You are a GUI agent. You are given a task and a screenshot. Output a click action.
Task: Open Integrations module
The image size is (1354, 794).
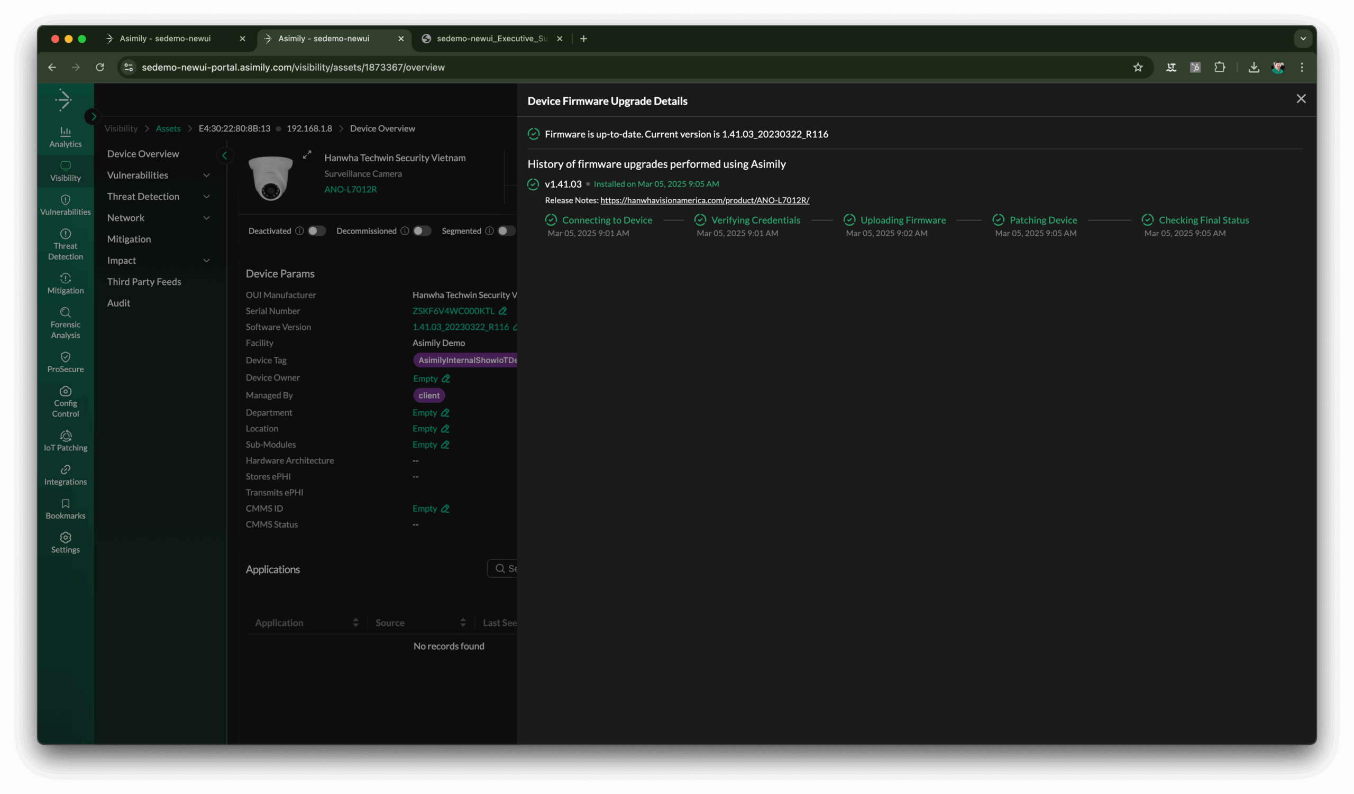click(66, 475)
